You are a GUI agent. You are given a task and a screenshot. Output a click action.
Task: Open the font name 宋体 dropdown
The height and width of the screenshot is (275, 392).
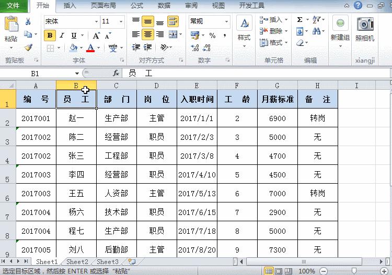96,22
